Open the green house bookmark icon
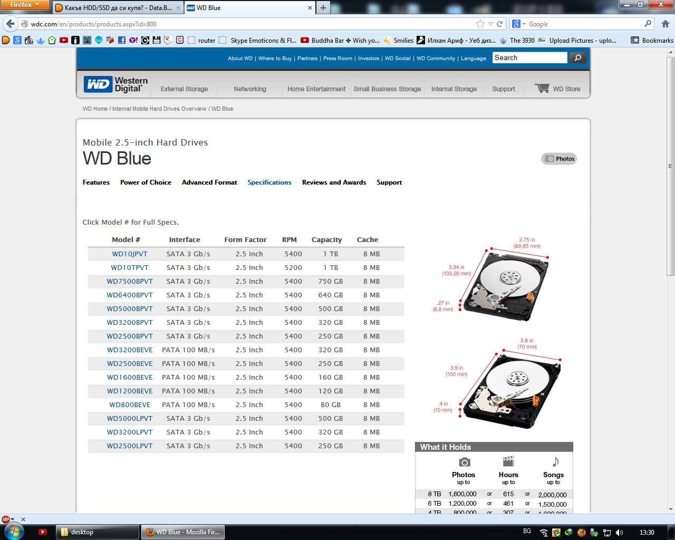Image resolution: width=675 pixels, height=540 pixels. coord(52,40)
